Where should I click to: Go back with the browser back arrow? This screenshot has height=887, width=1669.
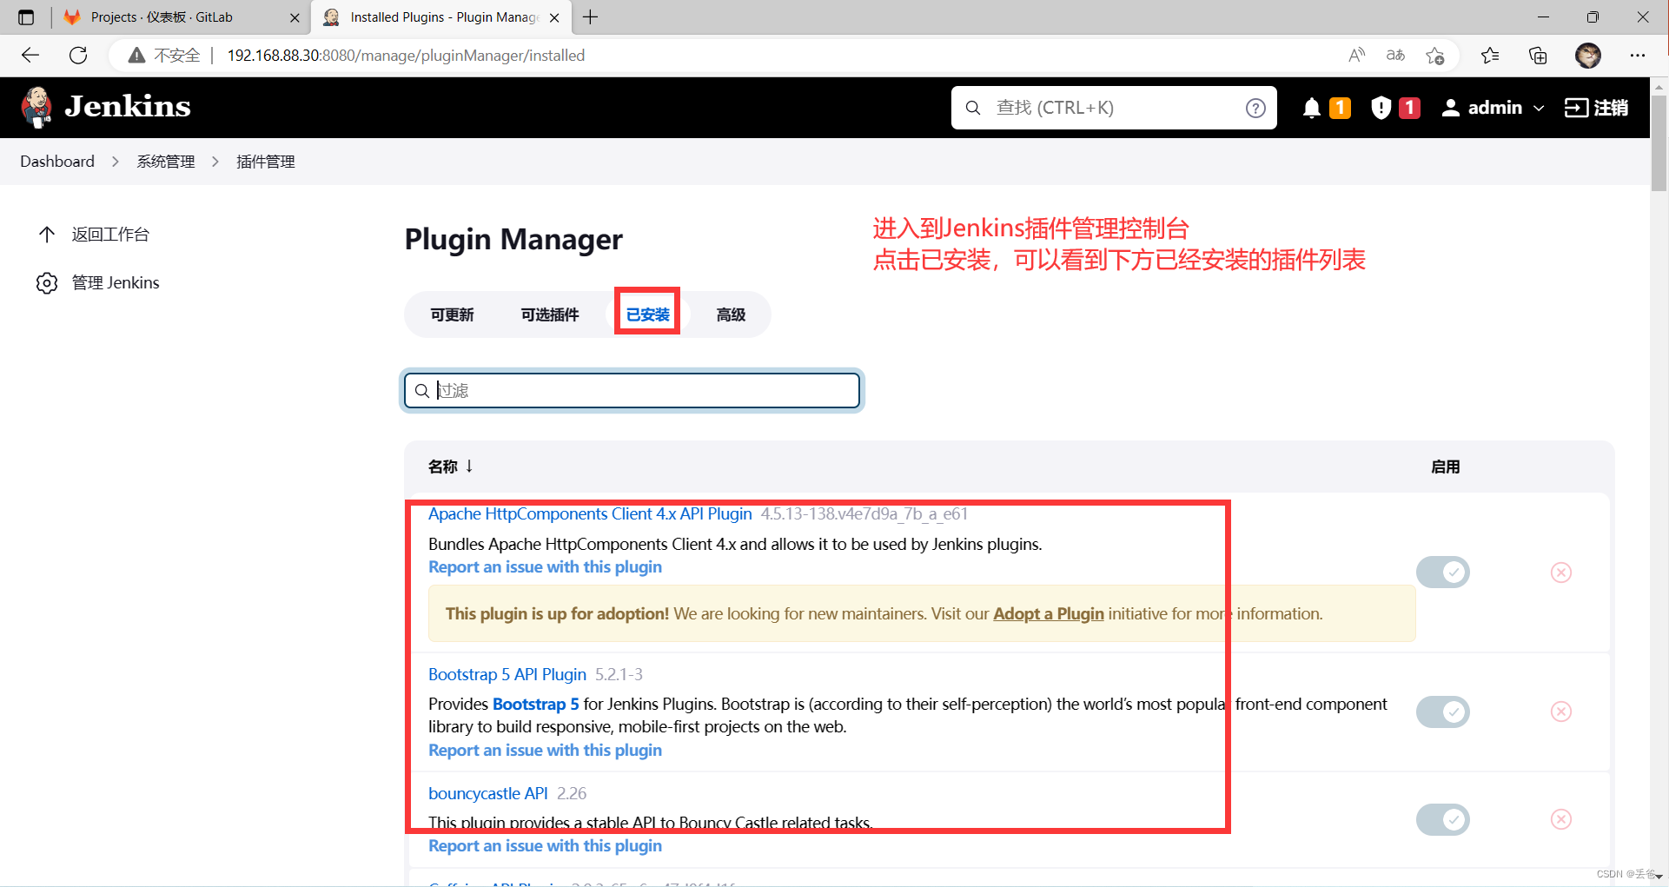[x=30, y=56]
